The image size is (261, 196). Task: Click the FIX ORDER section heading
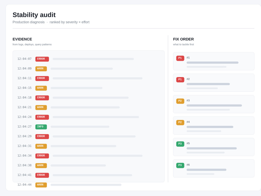pos(183,39)
